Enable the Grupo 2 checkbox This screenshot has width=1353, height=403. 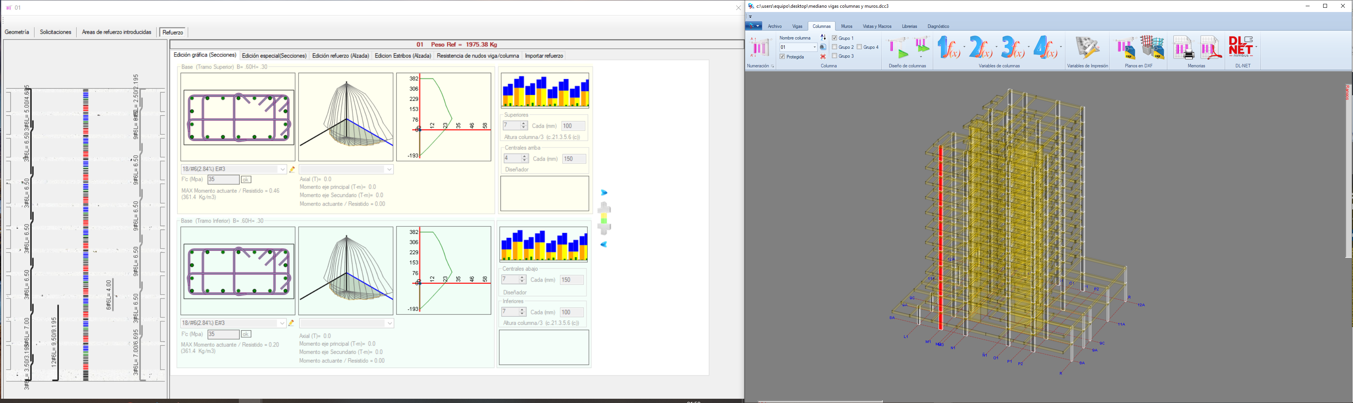point(834,47)
